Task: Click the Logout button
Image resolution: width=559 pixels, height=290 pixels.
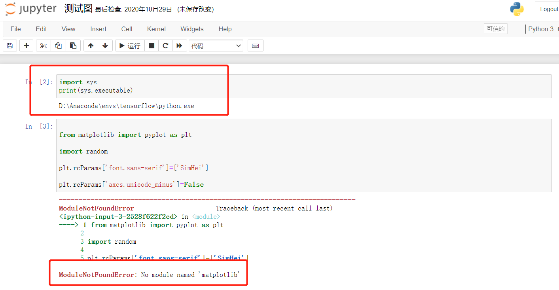Action: pyautogui.click(x=548, y=9)
